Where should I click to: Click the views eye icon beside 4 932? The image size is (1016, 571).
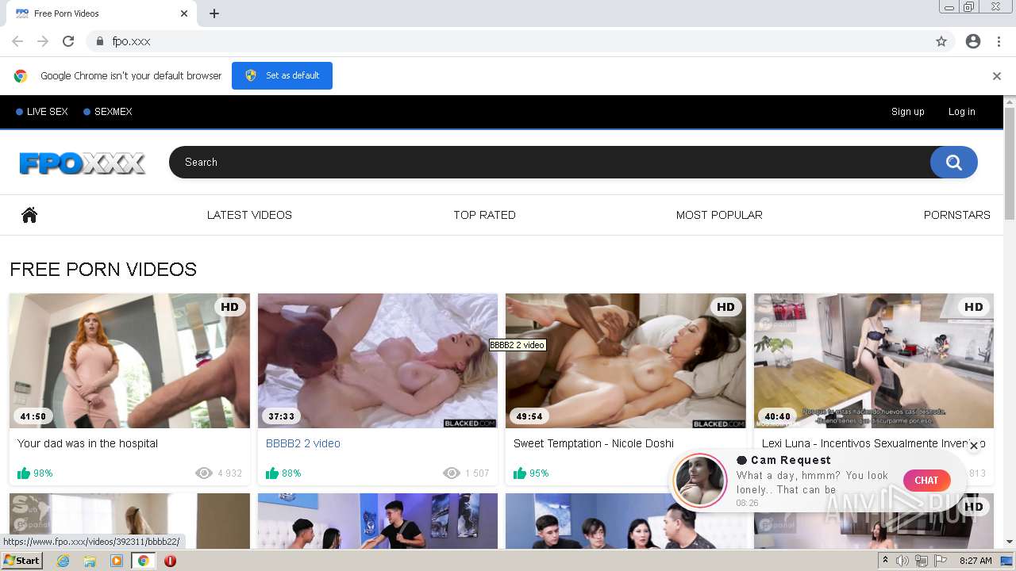[204, 473]
